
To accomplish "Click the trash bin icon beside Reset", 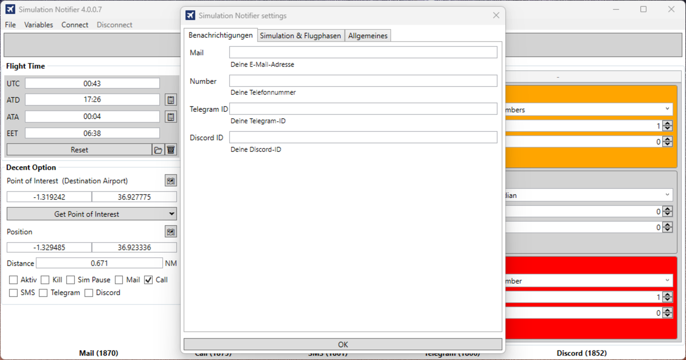I will (x=171, y=150).
